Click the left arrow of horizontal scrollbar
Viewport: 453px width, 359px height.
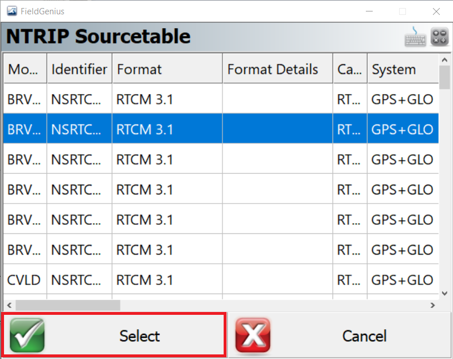[x=9, y=305]
